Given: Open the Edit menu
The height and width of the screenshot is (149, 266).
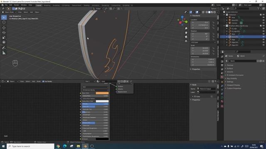Looking at the screenshot, I should click(x=11, y=5).
